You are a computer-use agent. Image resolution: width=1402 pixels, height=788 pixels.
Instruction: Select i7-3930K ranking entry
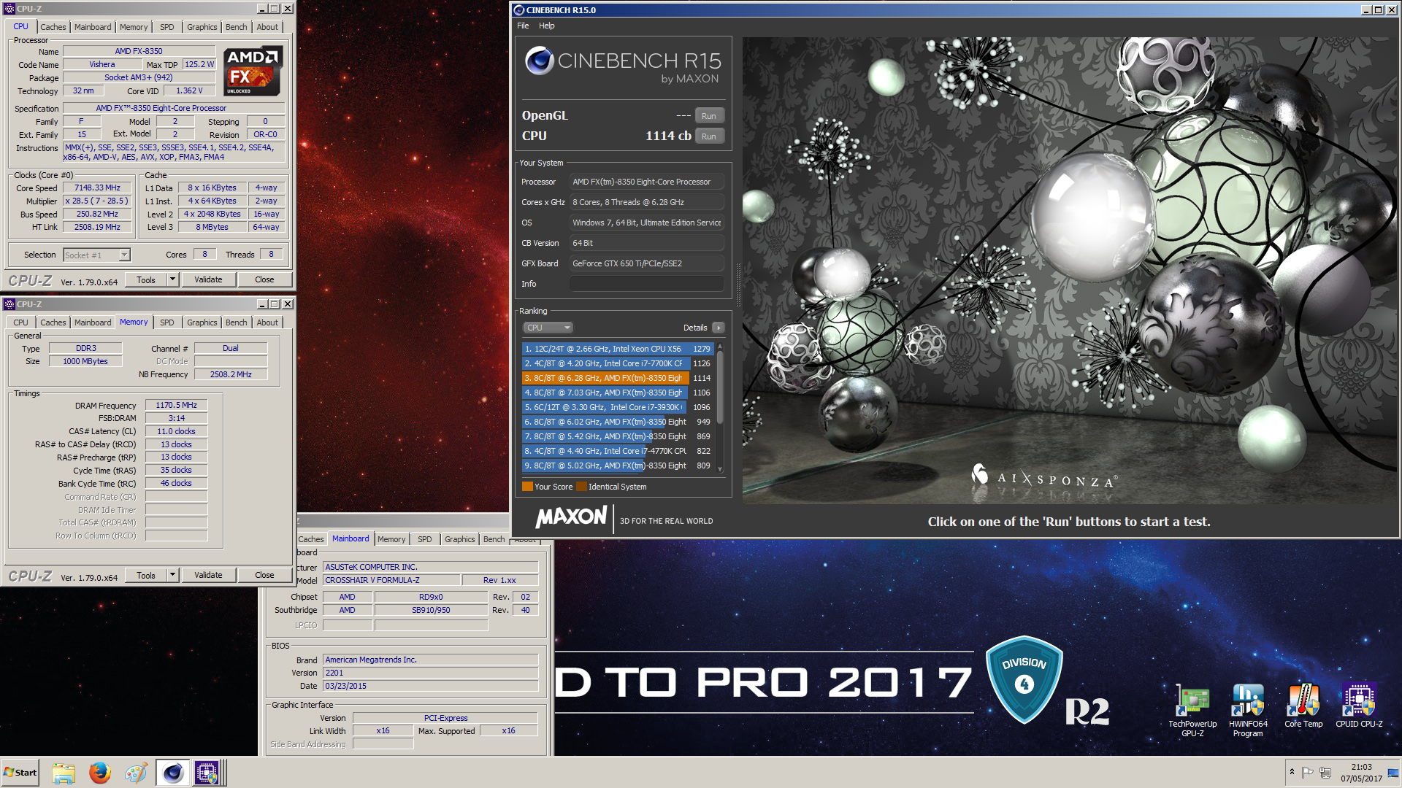(617, 407)
